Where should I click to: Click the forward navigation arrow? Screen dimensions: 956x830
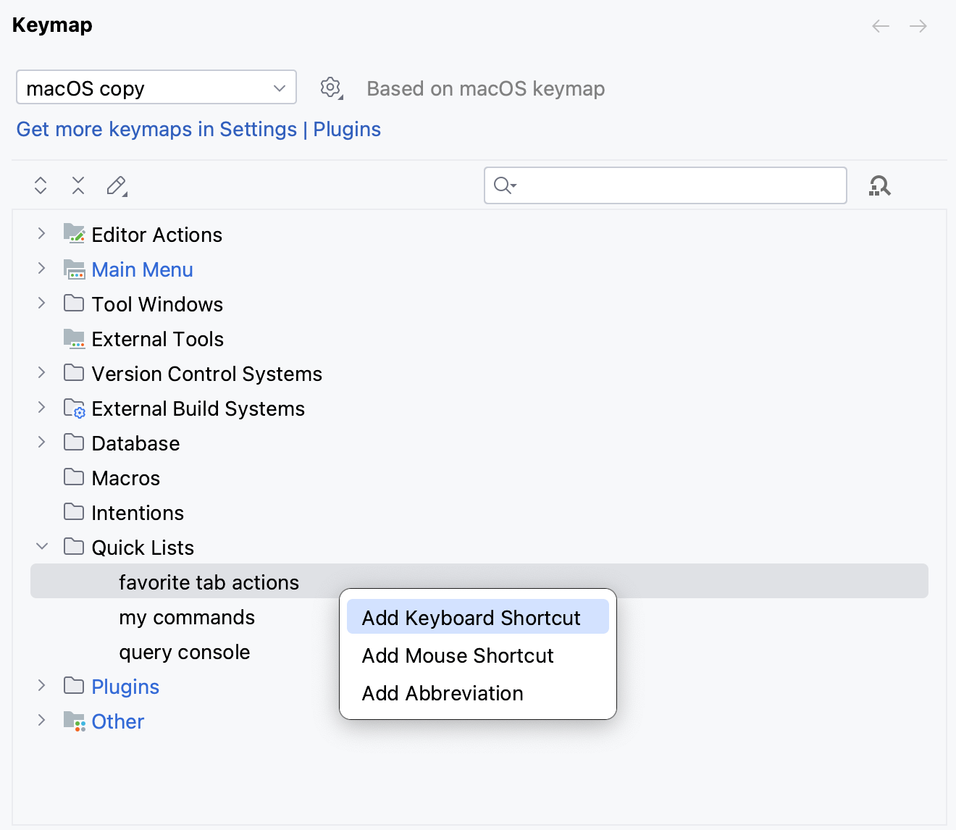click(x=918, y=26)
